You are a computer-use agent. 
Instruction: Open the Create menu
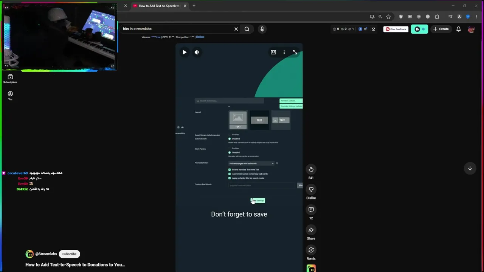(441, 29)
